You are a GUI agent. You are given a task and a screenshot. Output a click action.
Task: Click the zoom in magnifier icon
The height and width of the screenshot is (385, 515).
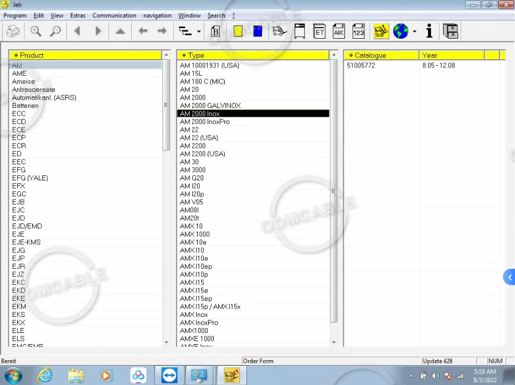[36, 32]
